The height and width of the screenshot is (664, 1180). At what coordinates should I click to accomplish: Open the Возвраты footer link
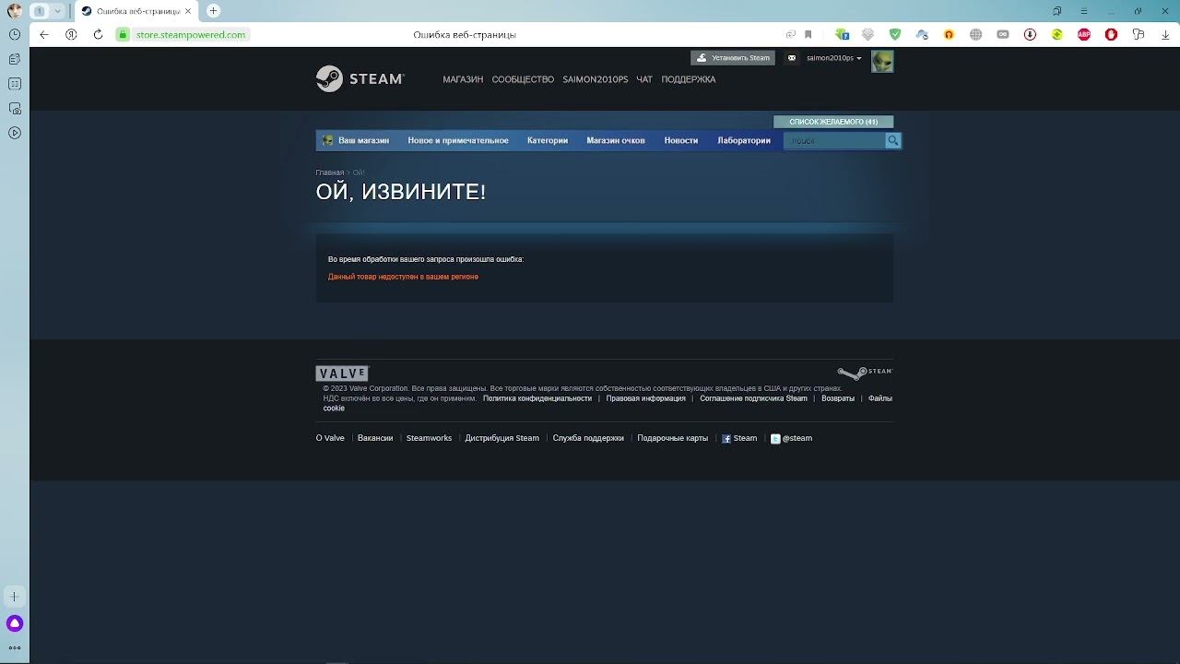pos(838,398)
